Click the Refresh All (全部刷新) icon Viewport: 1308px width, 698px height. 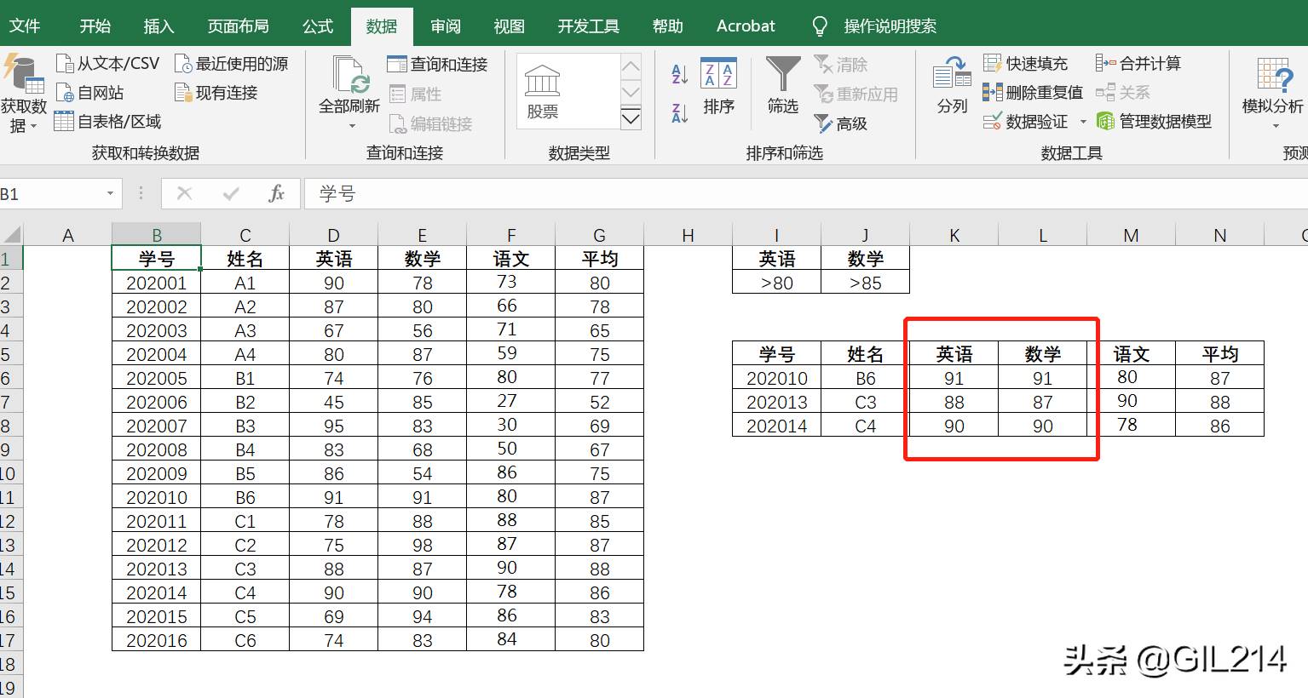pos(349,75)
